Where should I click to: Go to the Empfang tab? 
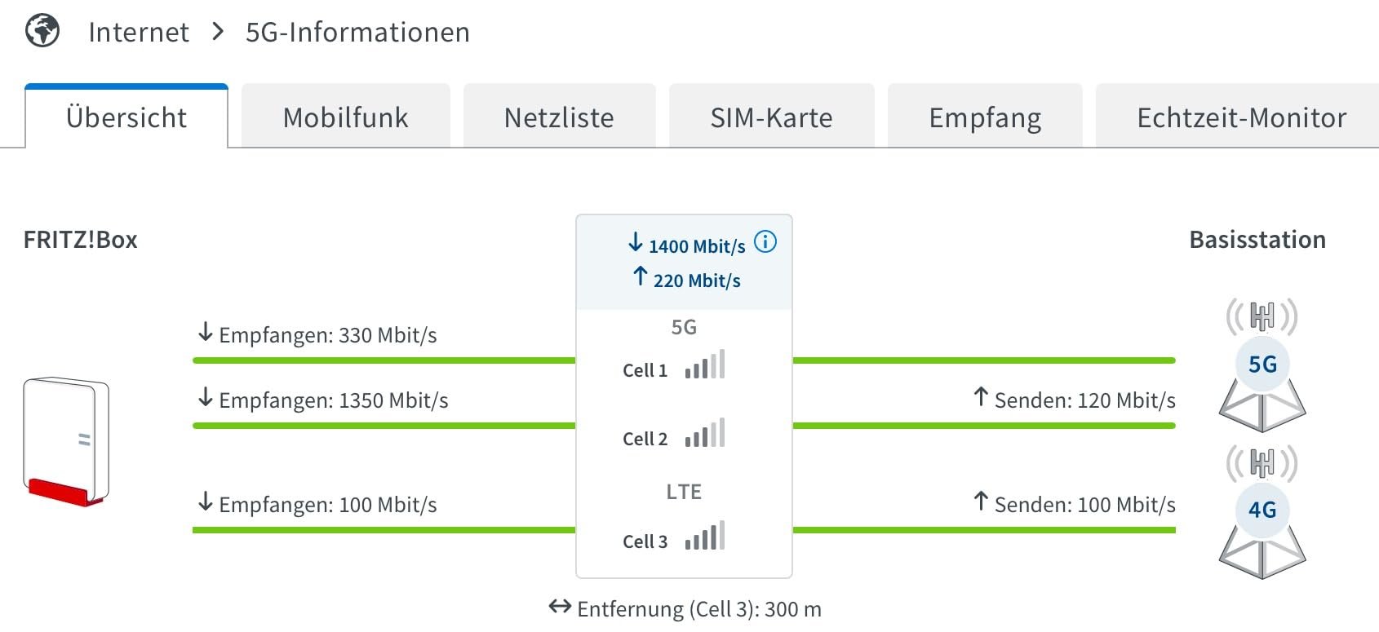pyautogui.click(x=985, y=117)
